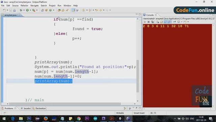Screen dimensions: 216x122
Task: Click the Pin Console icon
Action: pyautogui.click(x=174, y=22)
